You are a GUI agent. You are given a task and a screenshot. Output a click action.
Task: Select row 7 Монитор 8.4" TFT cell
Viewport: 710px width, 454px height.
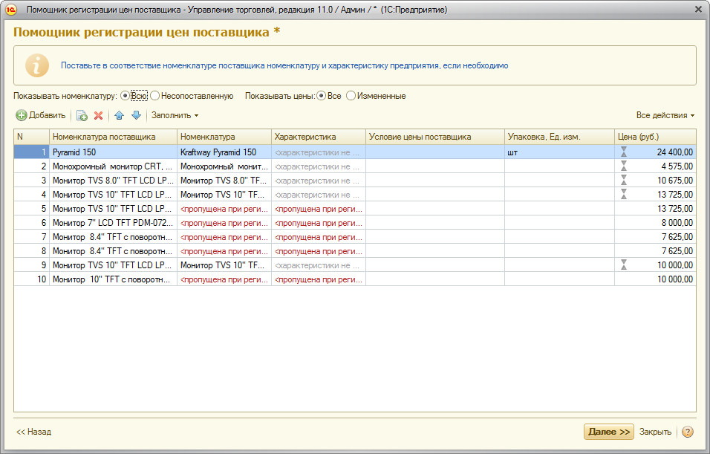tap(113, 236)
